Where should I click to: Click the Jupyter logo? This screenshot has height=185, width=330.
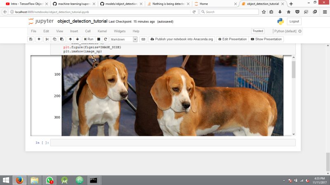(x=41, y=21)
